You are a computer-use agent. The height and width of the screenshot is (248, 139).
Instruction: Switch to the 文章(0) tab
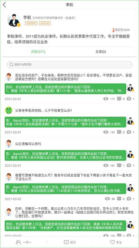pos(101,52)
